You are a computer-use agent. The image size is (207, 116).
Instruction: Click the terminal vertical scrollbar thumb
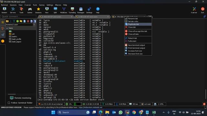[x=206, y=94]
